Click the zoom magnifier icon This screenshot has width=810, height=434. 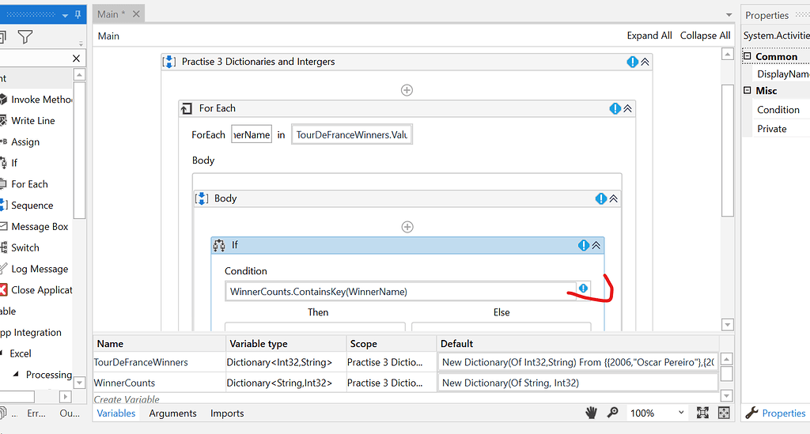point(612,413)
